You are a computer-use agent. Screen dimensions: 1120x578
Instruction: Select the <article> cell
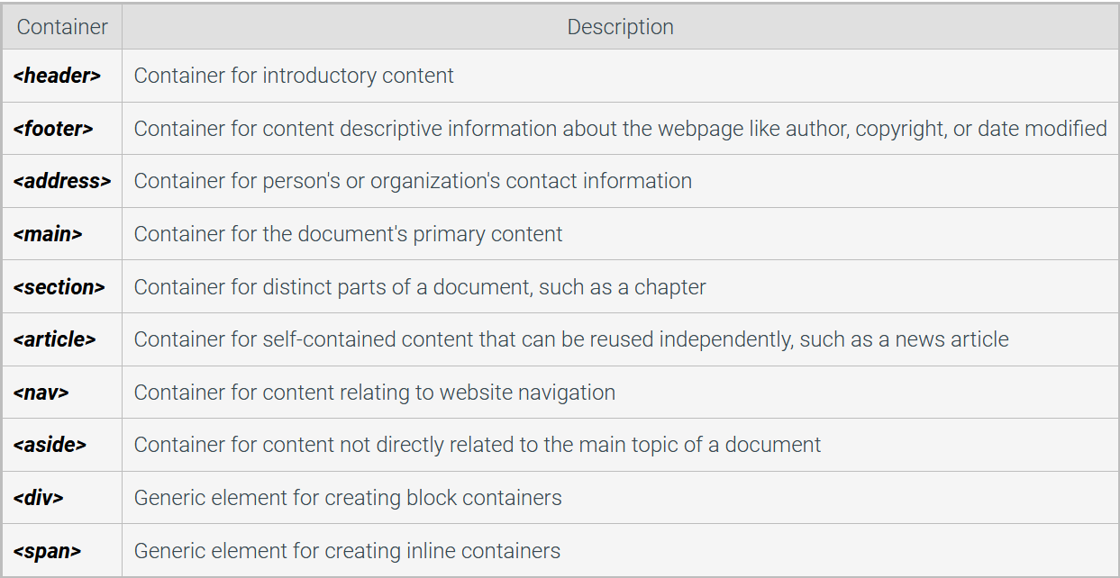[x=62, y=339]
